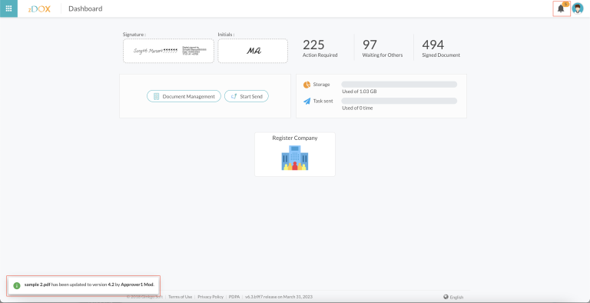Image resolution: width=590 pixels, height=303 pixels.
Task: Open the notifications bell
Action: [561, 8]
